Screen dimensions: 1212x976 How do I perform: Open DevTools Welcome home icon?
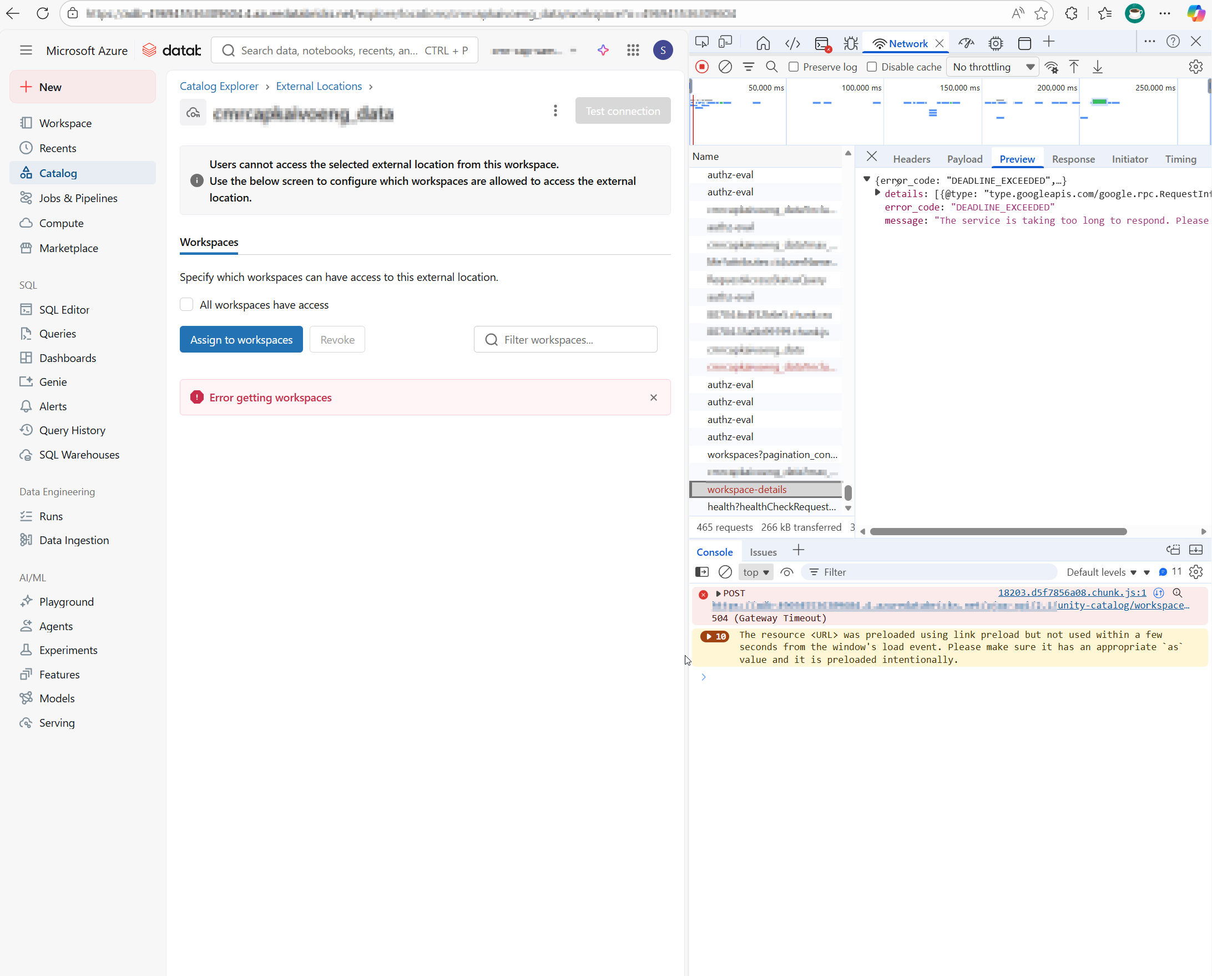coord(763,43)
